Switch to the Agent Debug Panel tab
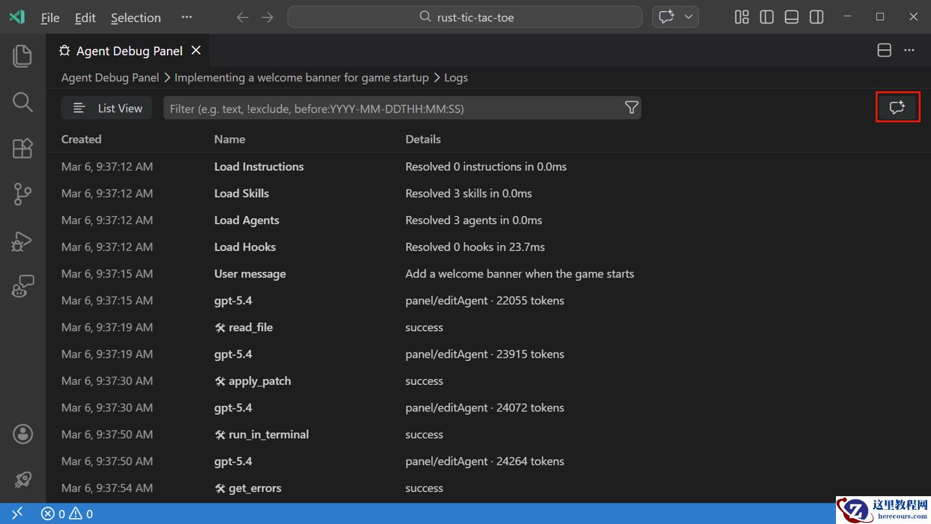This screenshot has width=931, height=524. click(x=129, y=50)
